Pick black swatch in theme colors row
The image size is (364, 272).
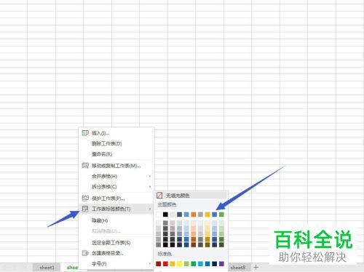click(165, 215)
